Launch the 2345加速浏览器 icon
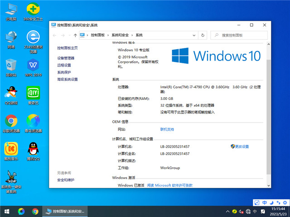The image size is (290, 217). 33,42
